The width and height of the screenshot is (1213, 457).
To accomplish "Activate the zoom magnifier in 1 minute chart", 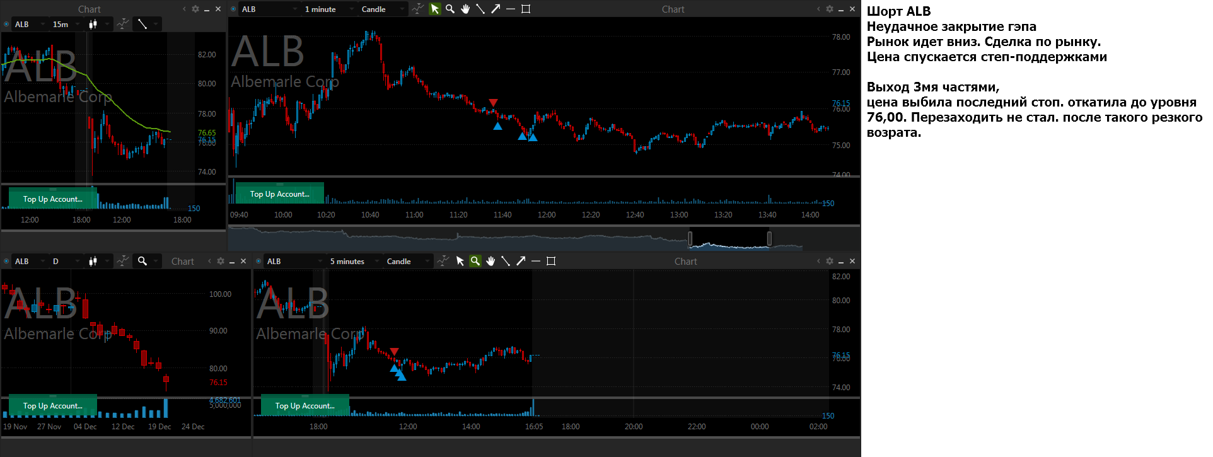I will (x=450, y=9).
